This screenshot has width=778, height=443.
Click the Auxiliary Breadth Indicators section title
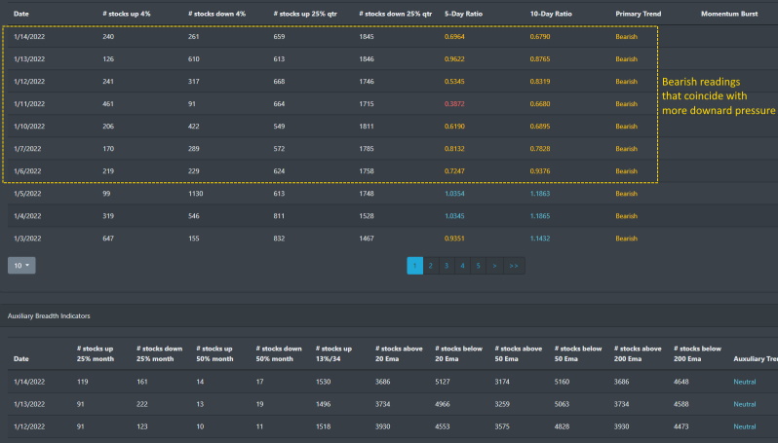(49, 316)
